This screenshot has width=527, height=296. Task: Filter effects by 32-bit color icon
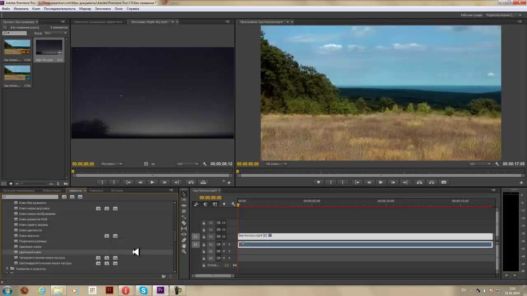tap(72, 197)
